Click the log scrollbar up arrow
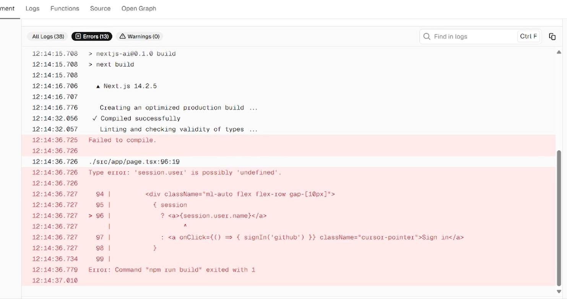The width and height of the screenshot is (567, 299). pos(559,52)
